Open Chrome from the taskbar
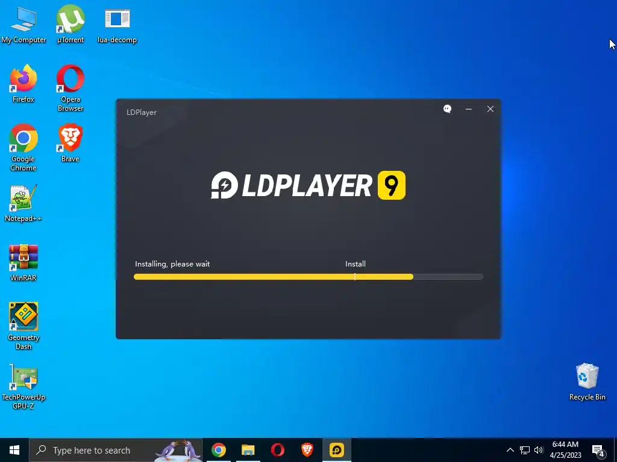 tap(218, 450)
